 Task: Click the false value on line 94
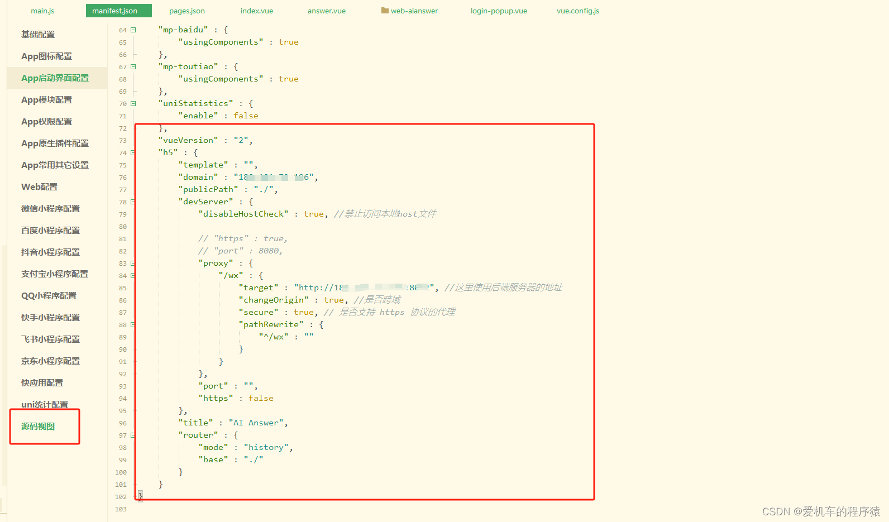261,398
